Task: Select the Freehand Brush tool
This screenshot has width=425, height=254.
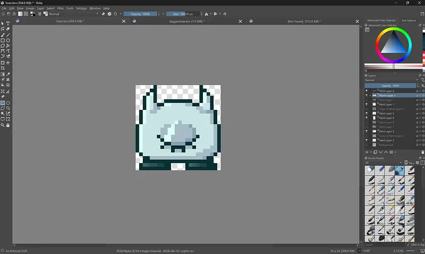Action: coord(3,35)
